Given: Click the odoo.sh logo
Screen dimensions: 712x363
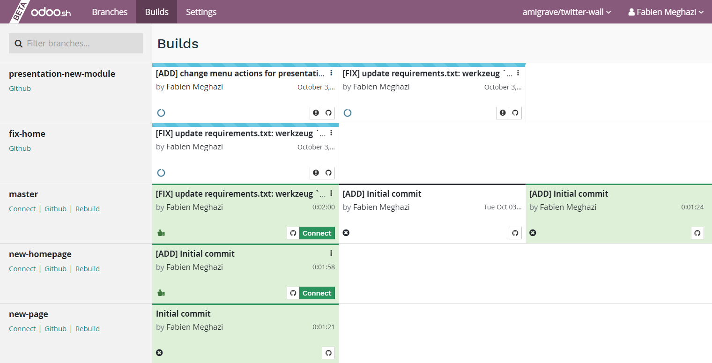Looking at the screenshot, I should pyautogui.click(x=51, y=12).
